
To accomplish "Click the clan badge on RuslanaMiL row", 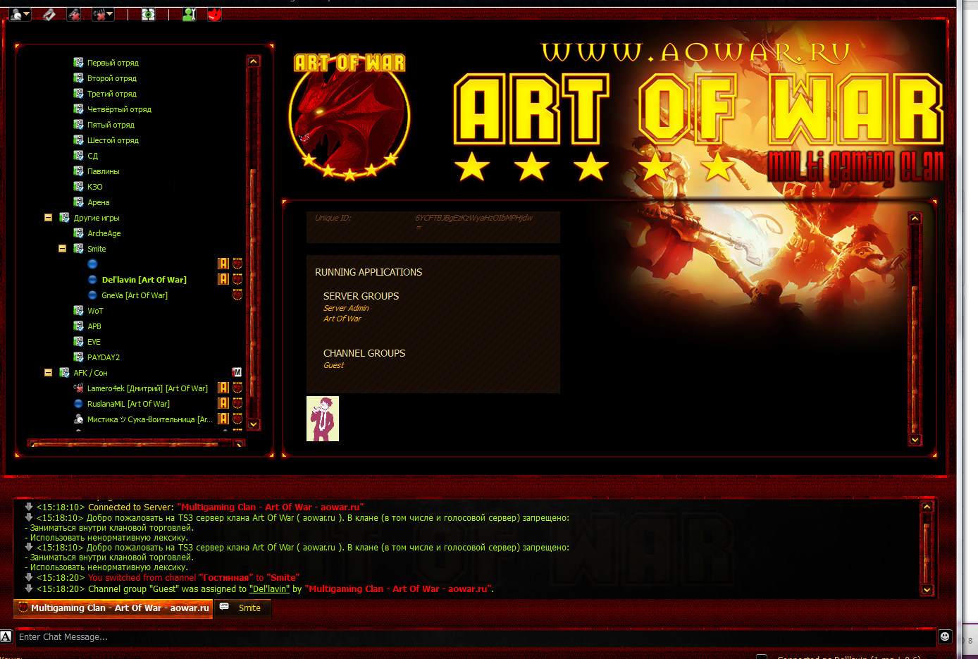I will click(237, 403).
